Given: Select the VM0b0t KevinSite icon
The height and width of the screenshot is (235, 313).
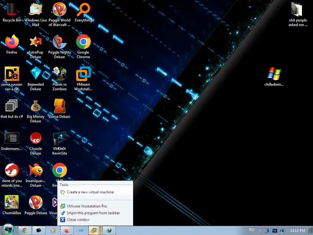Looking at the screenshot, I should click(60, 143).
